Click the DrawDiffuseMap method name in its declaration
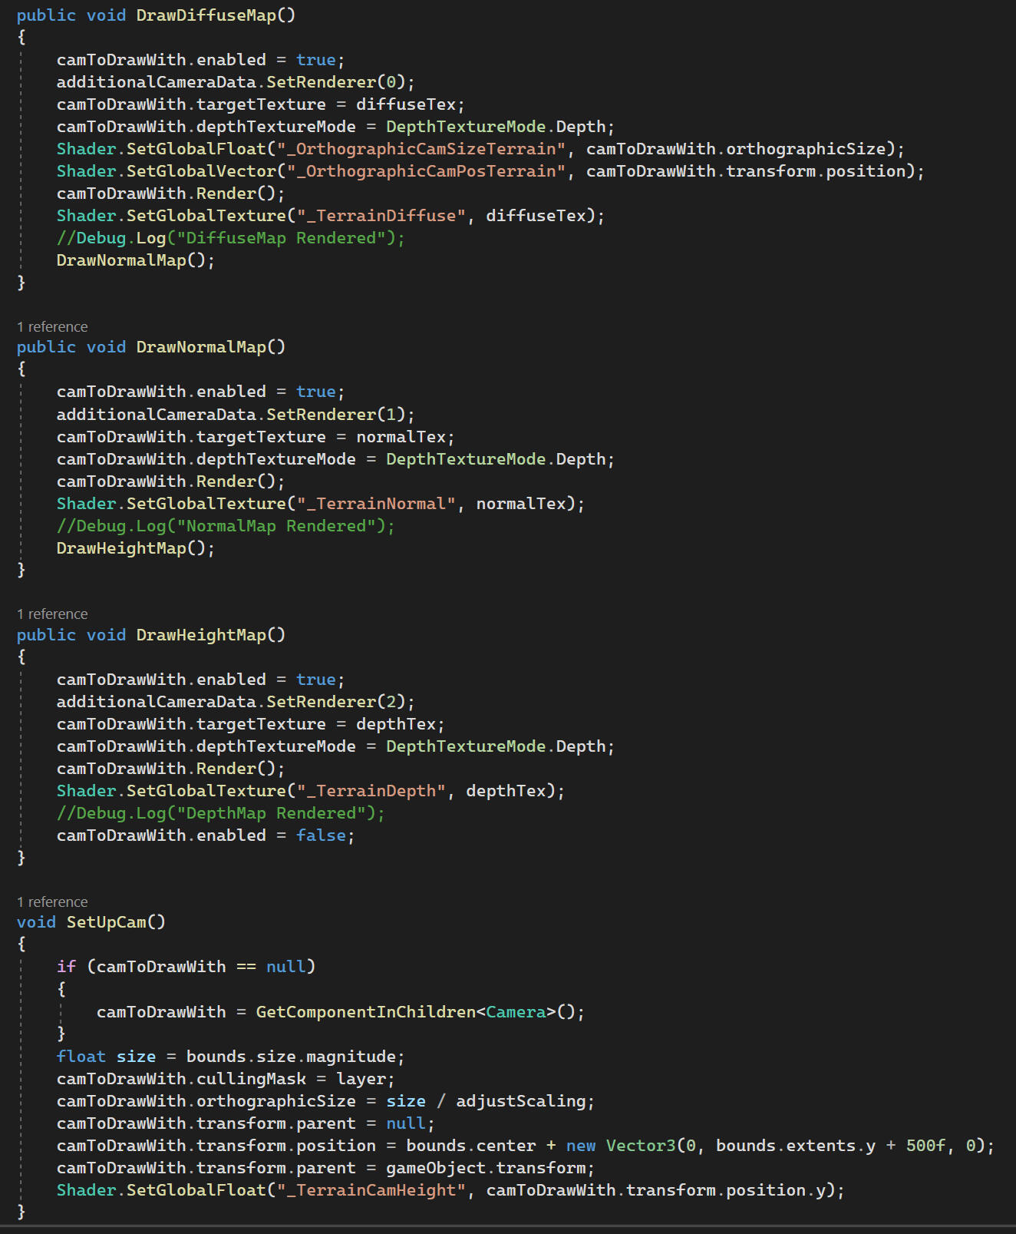Image resolution: width=1016 pixels, height=1234 pixels. coord(206,15)
